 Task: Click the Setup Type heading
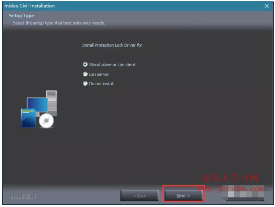pyautogui.click(x=21, y=16)
